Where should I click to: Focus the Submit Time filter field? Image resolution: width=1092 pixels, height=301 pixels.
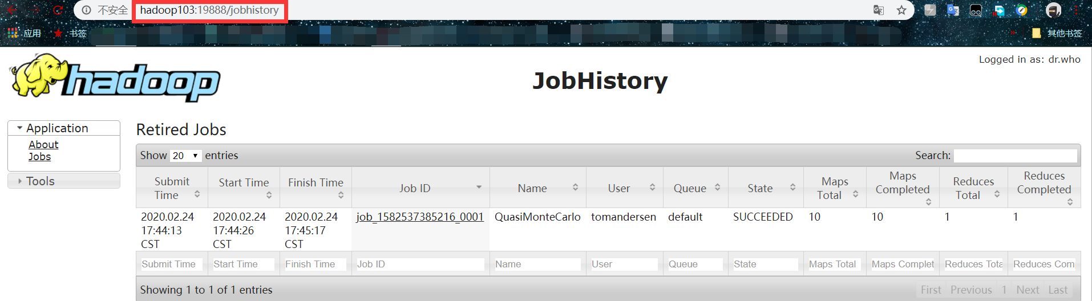pos(172,265)
